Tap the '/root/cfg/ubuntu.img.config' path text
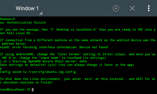 click(52, 72)
